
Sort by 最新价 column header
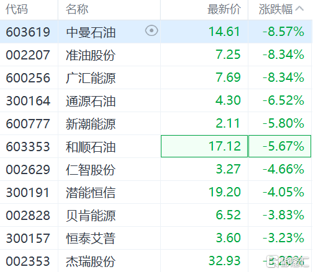pyautogui.click(x=224, y=9)
